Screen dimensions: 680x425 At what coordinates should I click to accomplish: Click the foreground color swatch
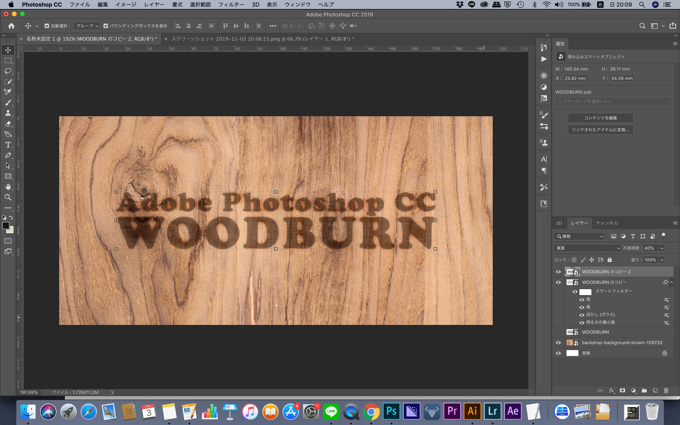[5, 226]
